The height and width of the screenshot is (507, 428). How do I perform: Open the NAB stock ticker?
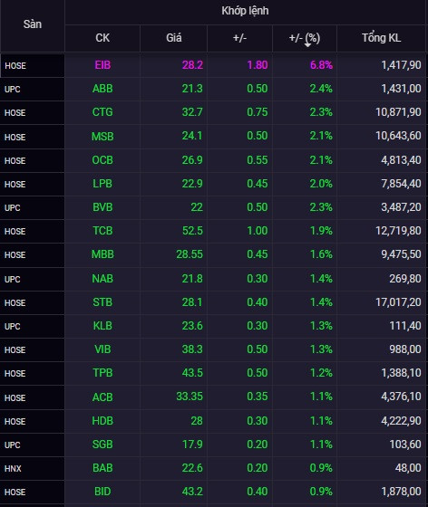click(x=102, y=279)
